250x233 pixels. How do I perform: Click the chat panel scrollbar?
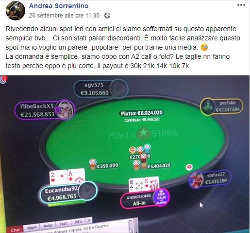pos(131,226)
